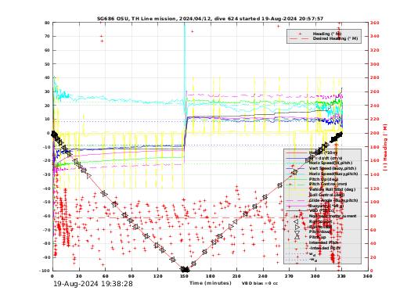Viewport: 407px width, 305px height.
Task: Click the plot title with dive 624
Action: pos(211,19)
